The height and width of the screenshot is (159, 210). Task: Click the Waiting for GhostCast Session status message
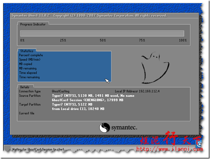pos(39,149)
